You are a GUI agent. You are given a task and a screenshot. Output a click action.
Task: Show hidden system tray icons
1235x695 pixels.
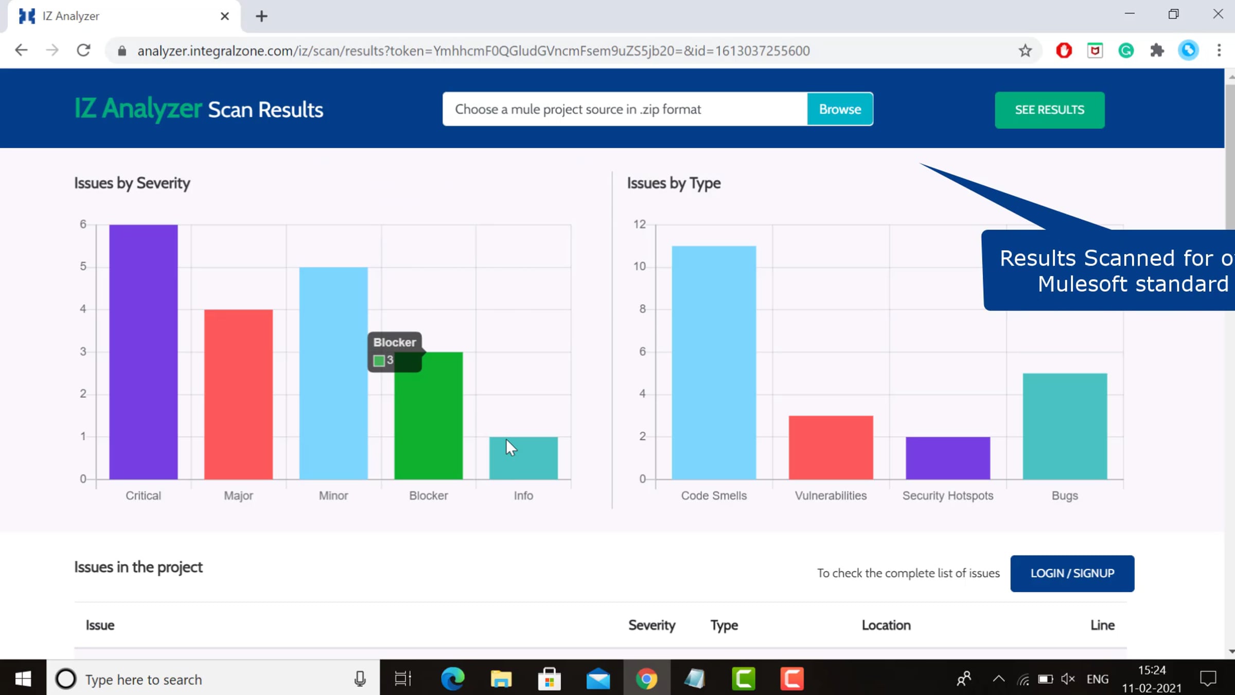(998, 679)
